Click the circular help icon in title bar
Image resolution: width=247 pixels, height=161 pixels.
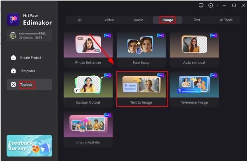210,5
